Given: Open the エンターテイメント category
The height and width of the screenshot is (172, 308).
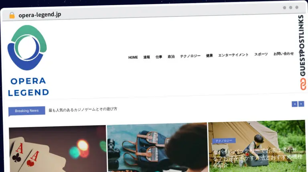Looking at the screenshot, I should click(x=233, y=55).
